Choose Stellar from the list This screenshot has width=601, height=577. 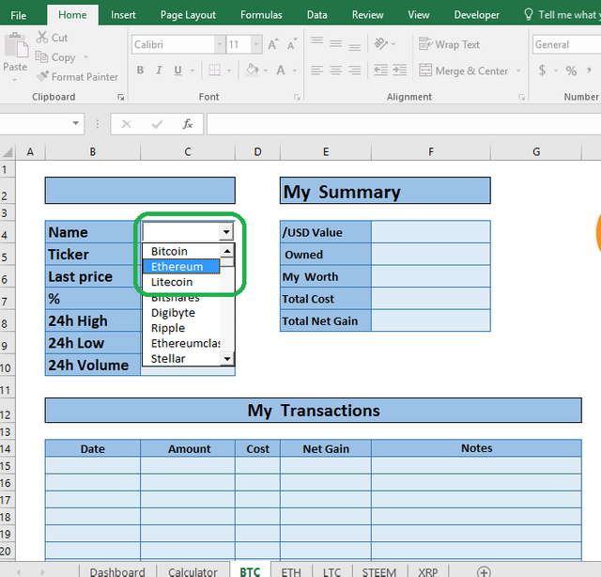point(181,359)
